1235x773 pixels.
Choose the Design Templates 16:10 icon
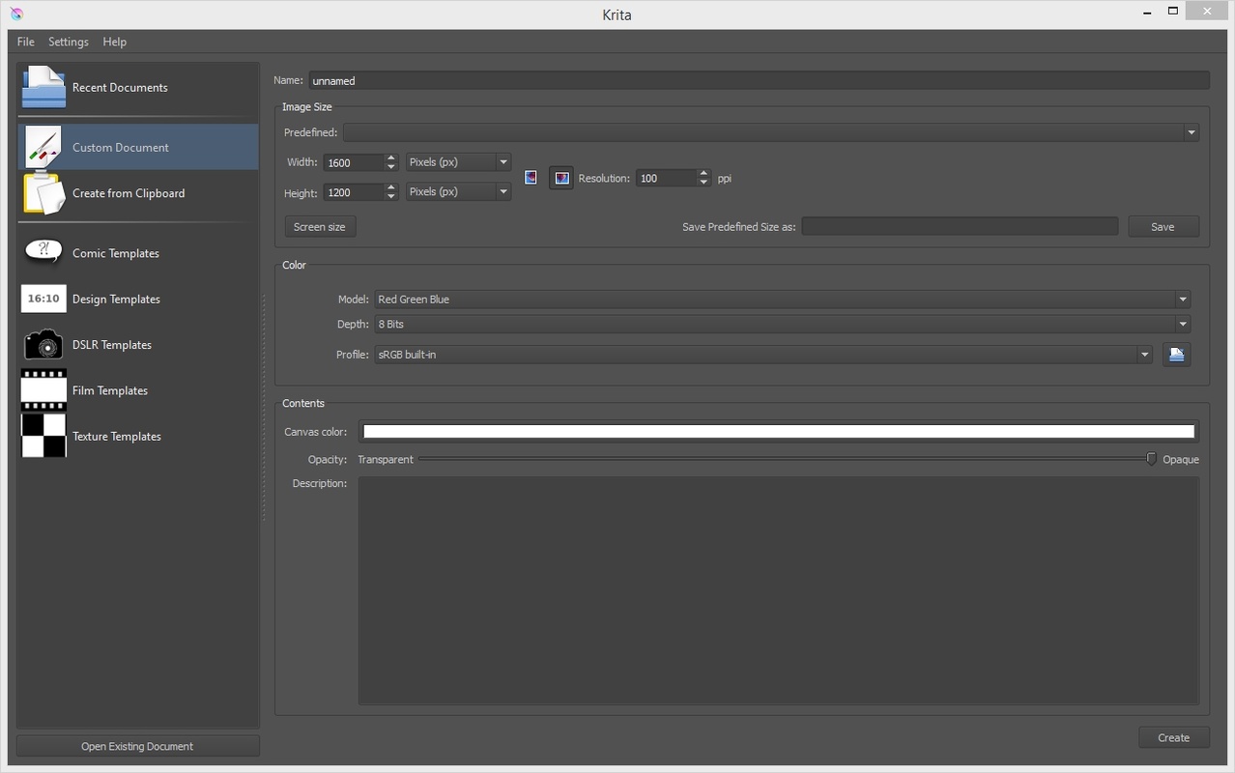click(43, 299)
